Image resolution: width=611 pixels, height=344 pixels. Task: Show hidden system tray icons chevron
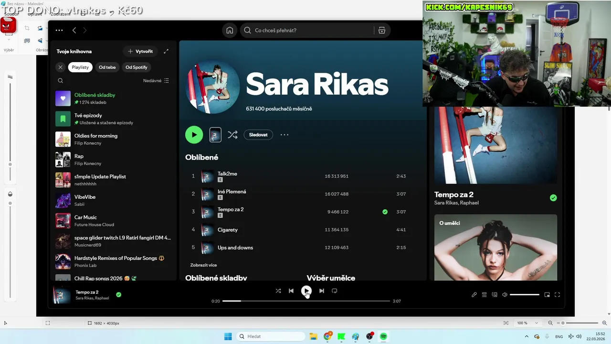tap(527, 336)
